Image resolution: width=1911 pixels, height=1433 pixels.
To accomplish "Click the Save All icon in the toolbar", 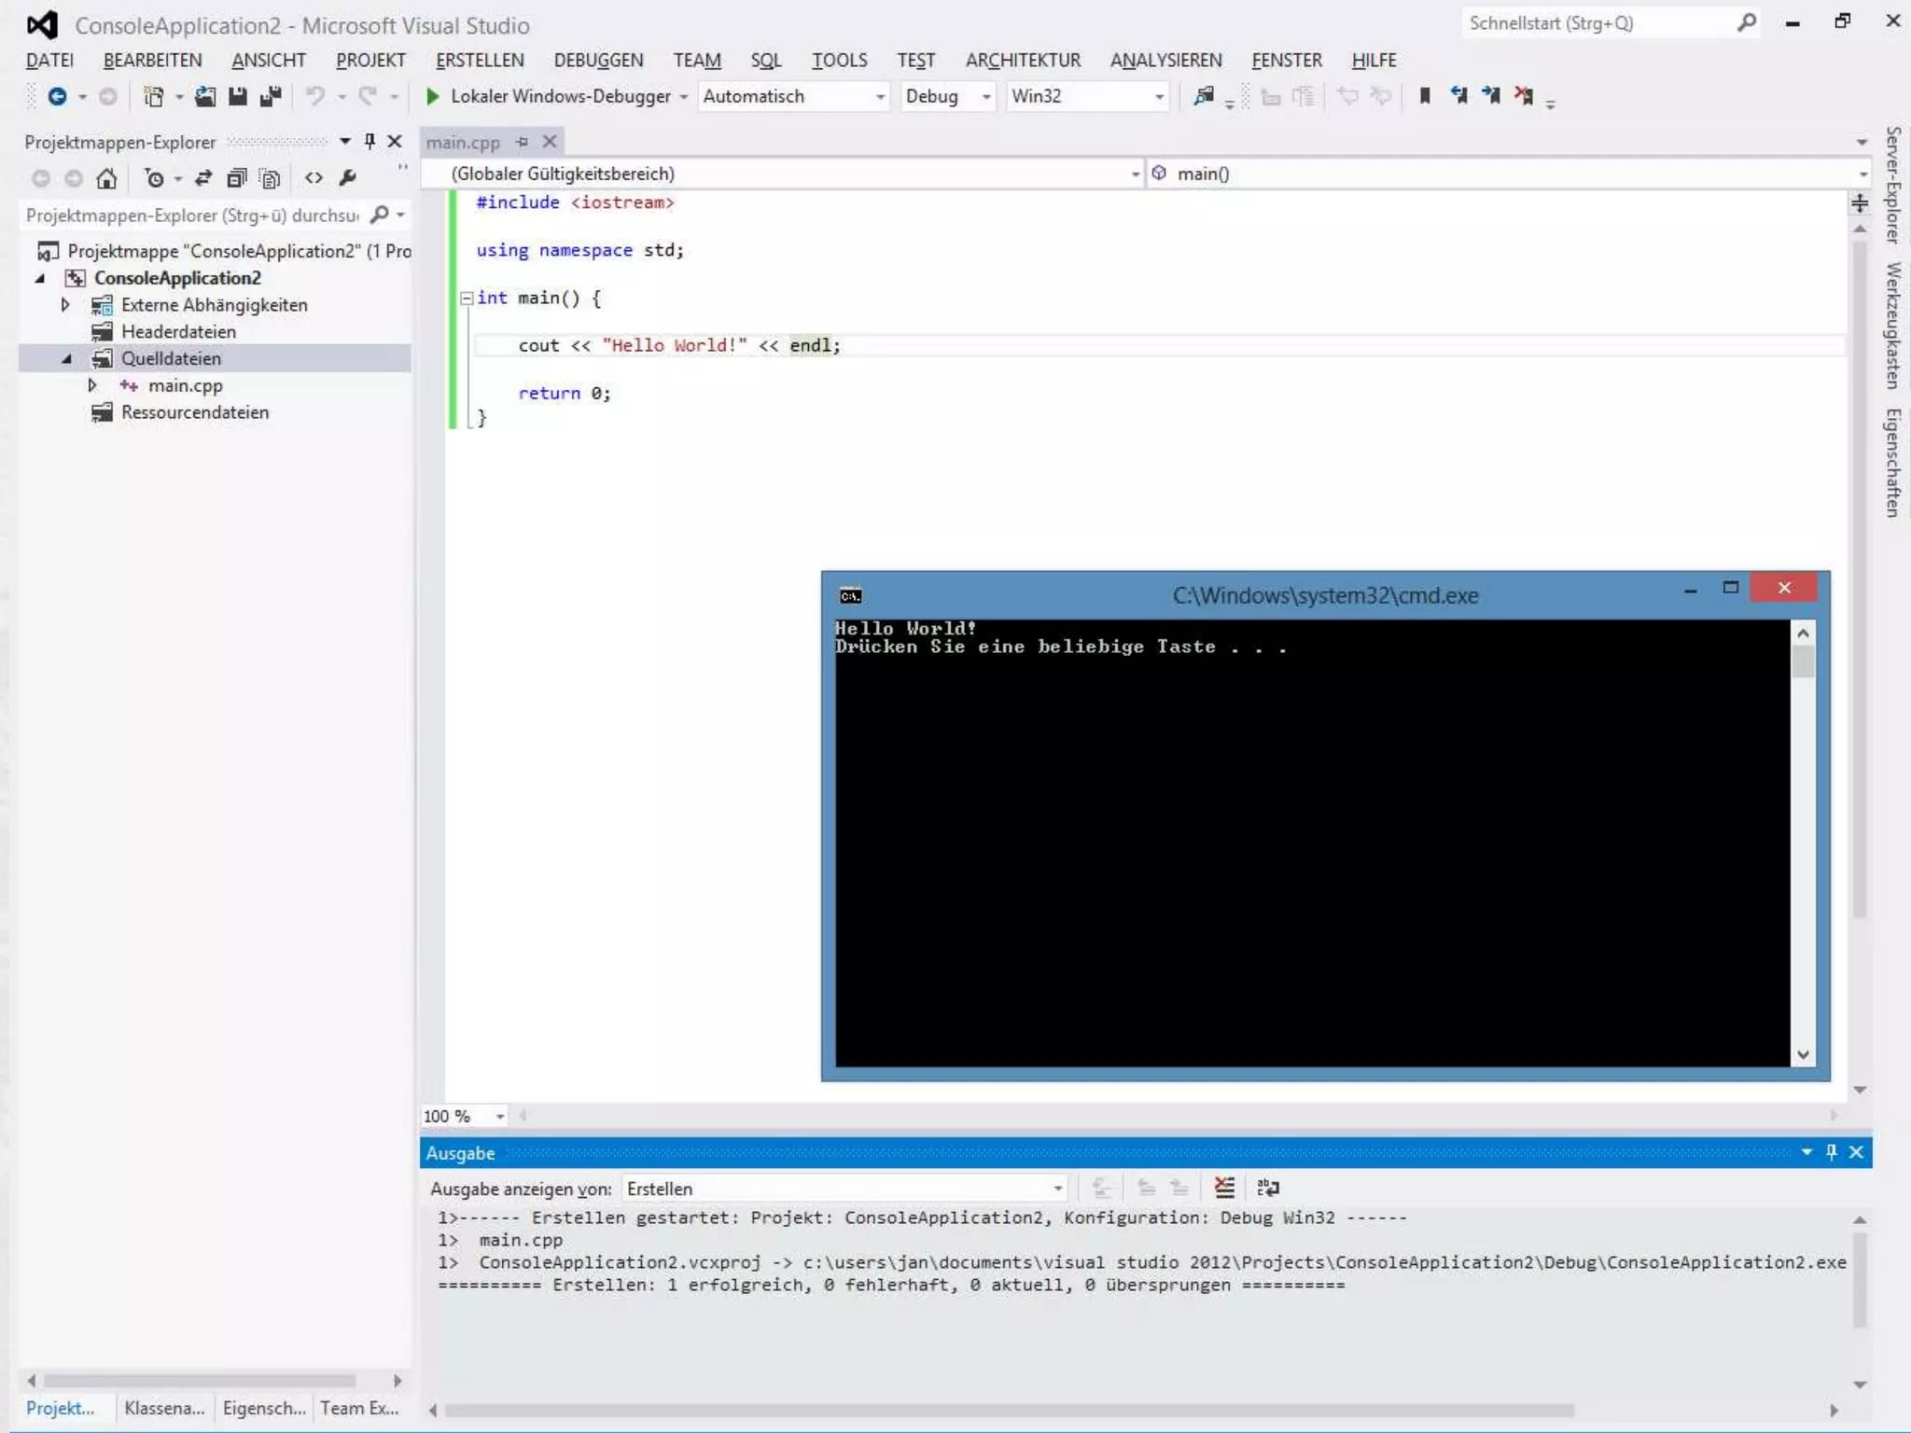I will click(271, 96).
